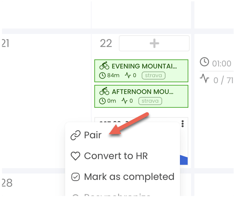Open the Afternoon Mountain ride activity card
Image resolution: width=235 pixels, height=198 pixels.
click(x=141, y=96)
